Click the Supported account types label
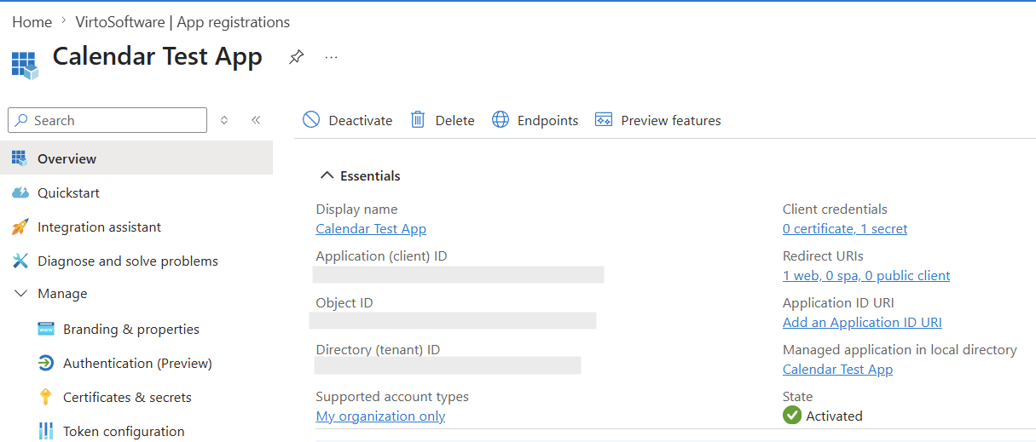 pos(392,396)
